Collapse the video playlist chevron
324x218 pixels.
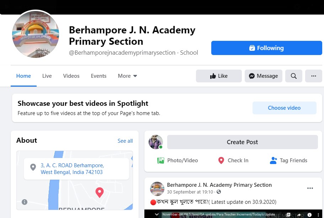click(x=157, y=214)
